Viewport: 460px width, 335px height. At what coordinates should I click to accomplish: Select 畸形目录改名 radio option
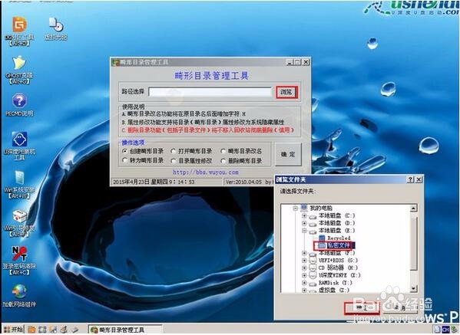coord(223,151)
